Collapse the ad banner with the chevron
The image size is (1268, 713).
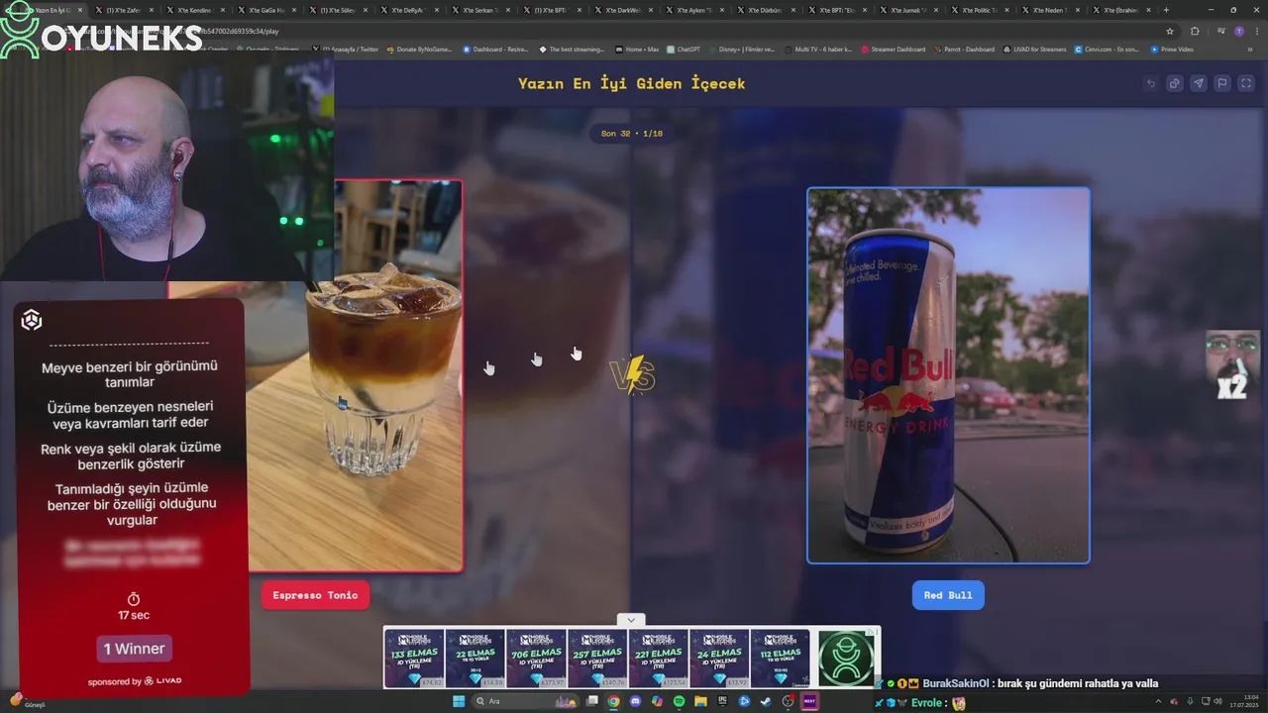[631, 620]
